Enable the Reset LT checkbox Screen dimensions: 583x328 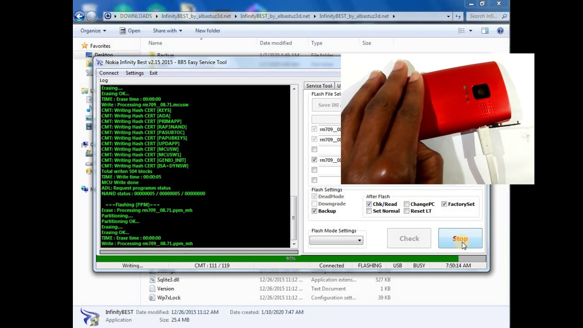406,211
